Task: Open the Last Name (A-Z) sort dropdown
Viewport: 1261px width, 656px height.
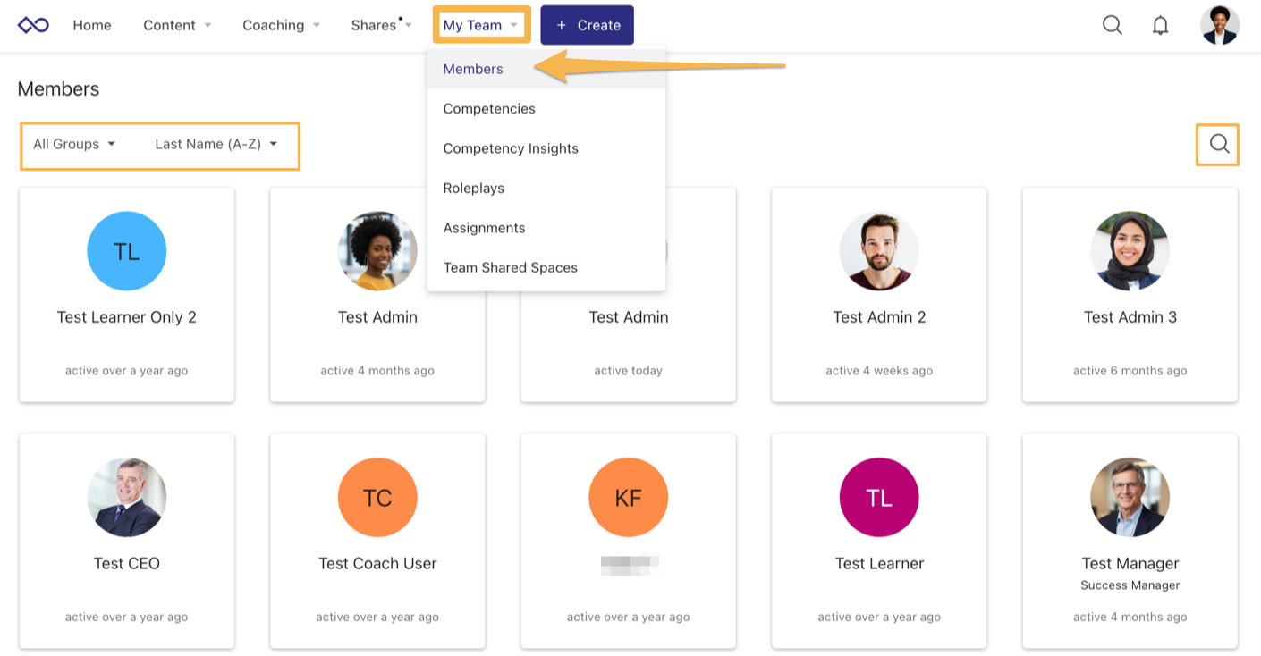Action: [x=216, y=144]
